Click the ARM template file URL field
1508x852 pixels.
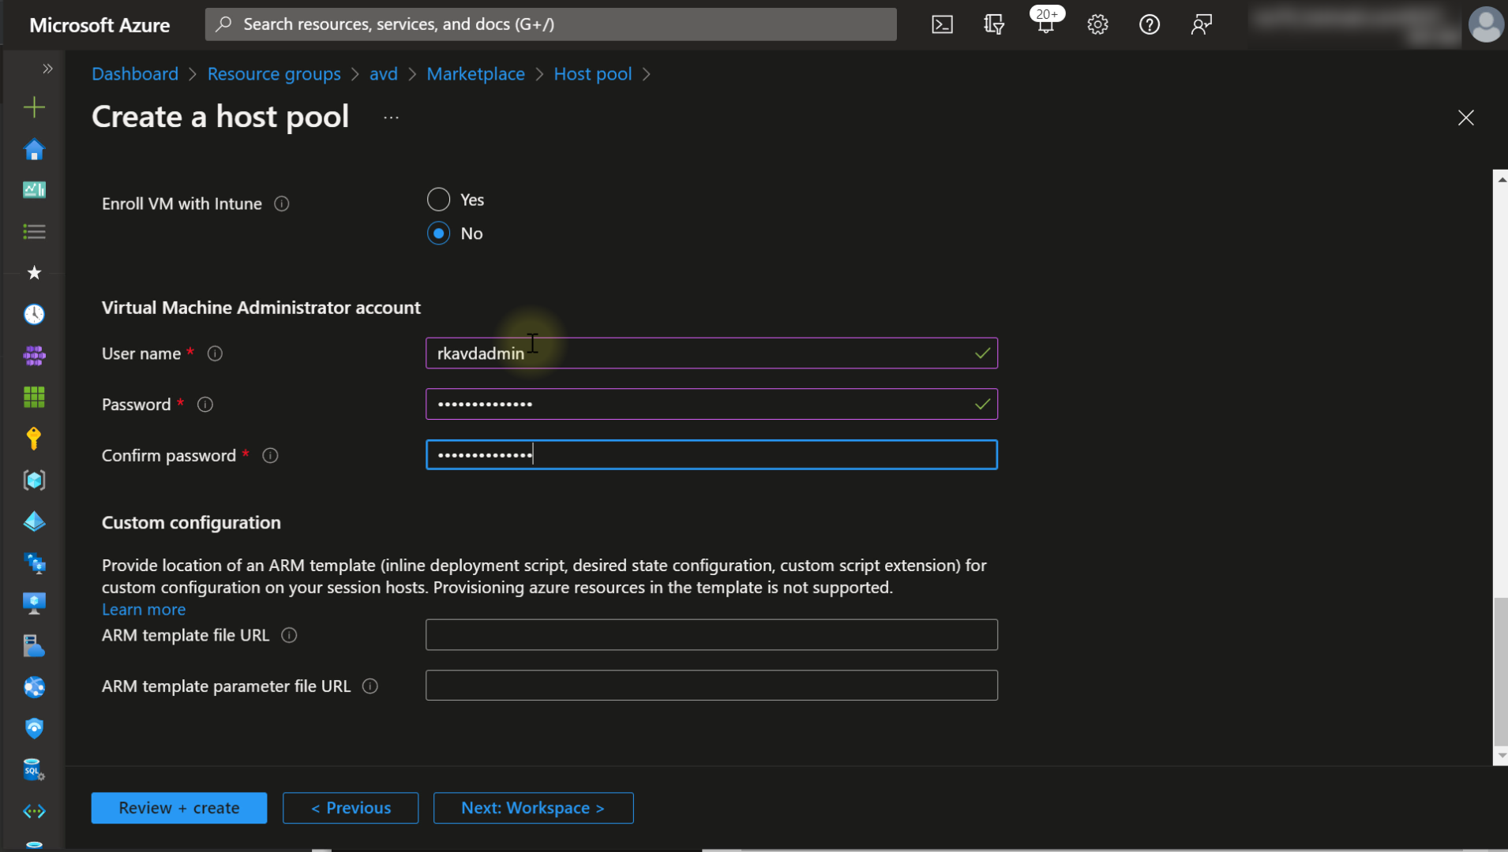point(711,635)
